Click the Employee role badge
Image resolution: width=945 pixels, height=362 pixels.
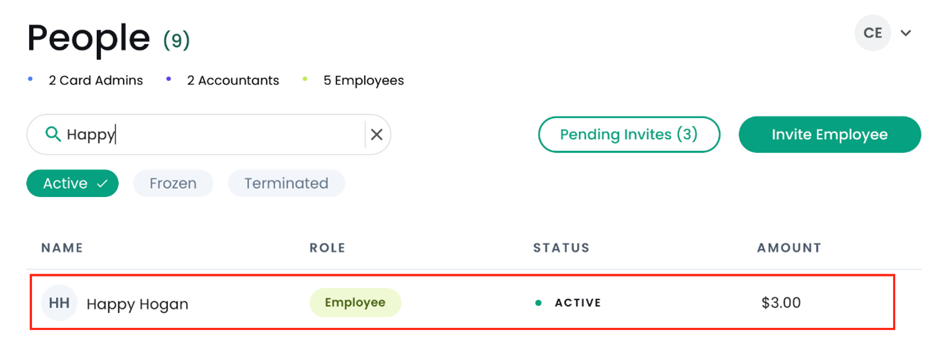tap(355, 302)
